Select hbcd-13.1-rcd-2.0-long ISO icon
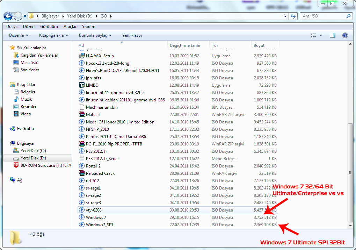 pyautogui.click(x=82, y=63)
